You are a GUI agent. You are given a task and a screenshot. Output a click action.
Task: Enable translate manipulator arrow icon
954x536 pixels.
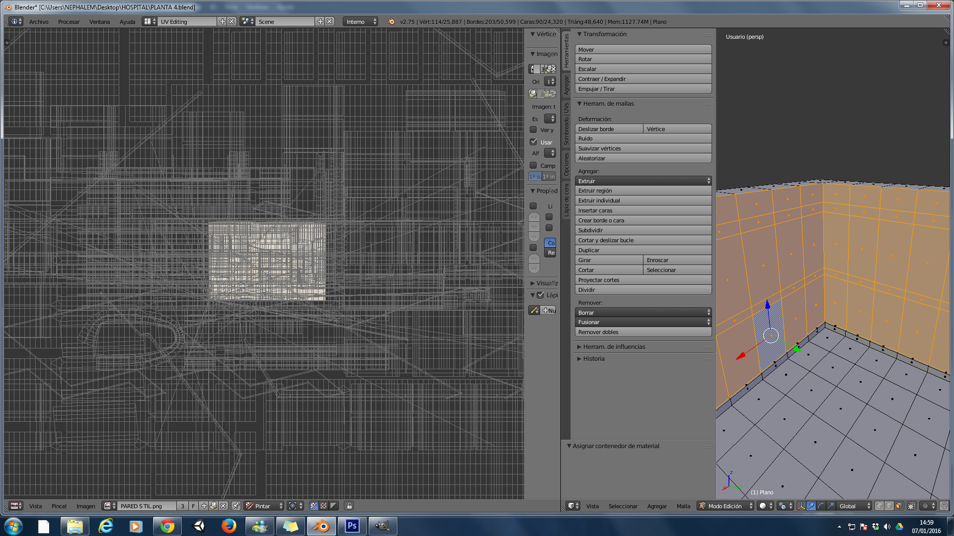click(811, 506)
